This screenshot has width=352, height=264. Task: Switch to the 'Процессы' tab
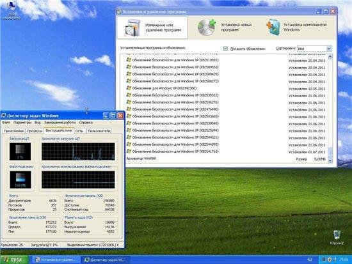pyautogui.click(x=35, y=131)
